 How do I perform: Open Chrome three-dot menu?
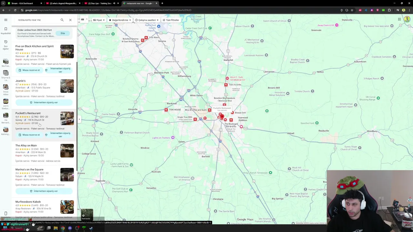pyautogui.click(x=409, y=10)
